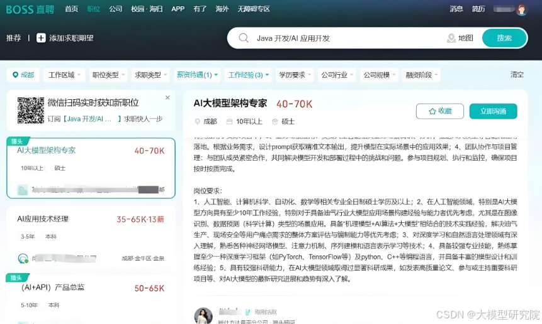Viewport: 542px width, 324px height.
Task: Click the 【Java 开发/AI …】 subscription link
Action: click(93, 119)
